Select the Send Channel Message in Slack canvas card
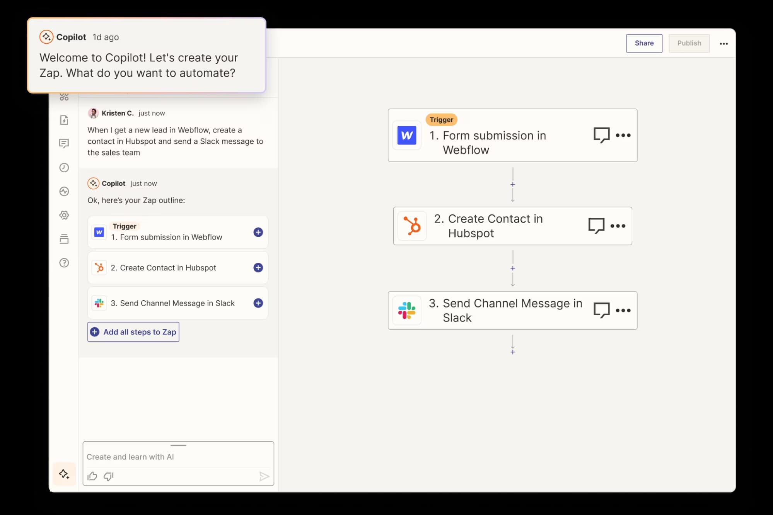This screenshot has height=515, width=773. [513, 310]
